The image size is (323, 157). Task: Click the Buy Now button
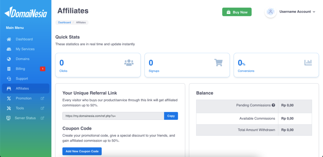point(237,12)
